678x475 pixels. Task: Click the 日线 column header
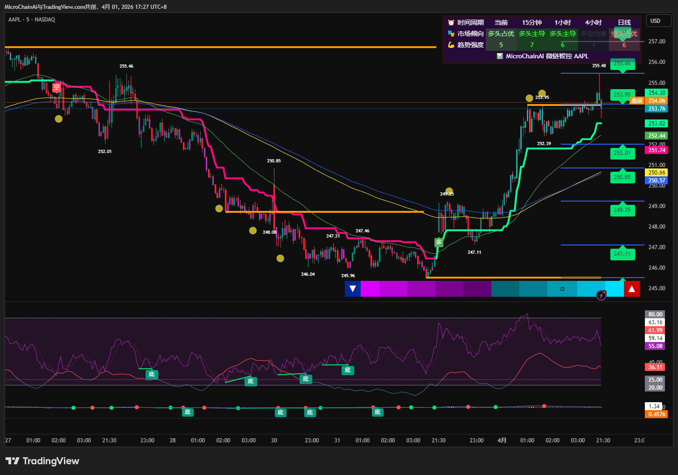624,22
